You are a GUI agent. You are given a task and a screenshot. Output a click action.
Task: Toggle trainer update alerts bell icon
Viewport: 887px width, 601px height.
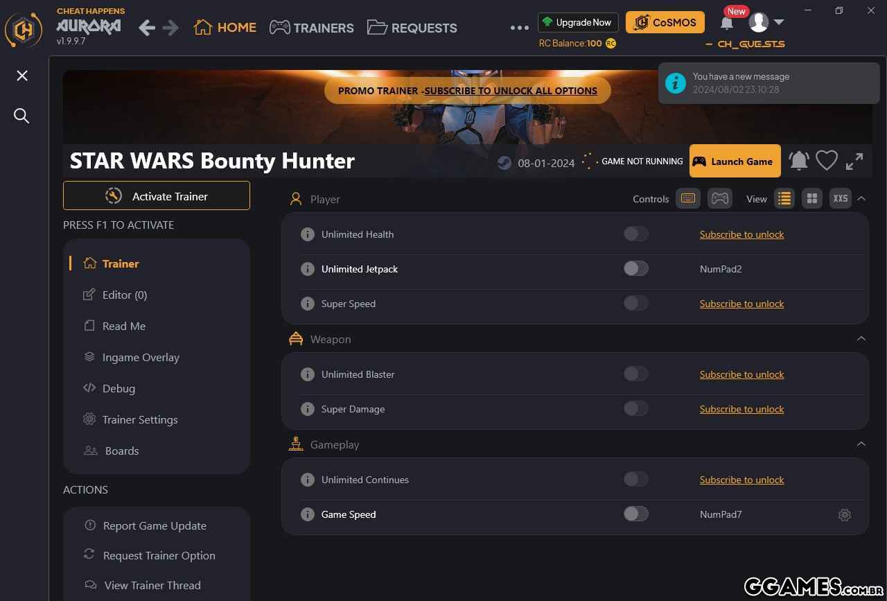pyautogui.click(x=798, y=161)
